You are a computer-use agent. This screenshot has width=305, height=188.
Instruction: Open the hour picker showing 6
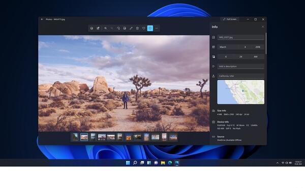tap(226, 56)
